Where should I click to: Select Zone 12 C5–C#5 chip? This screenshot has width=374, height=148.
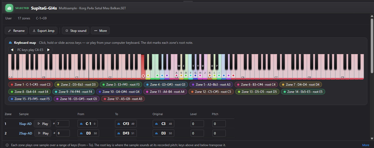[x=211, y=92]
